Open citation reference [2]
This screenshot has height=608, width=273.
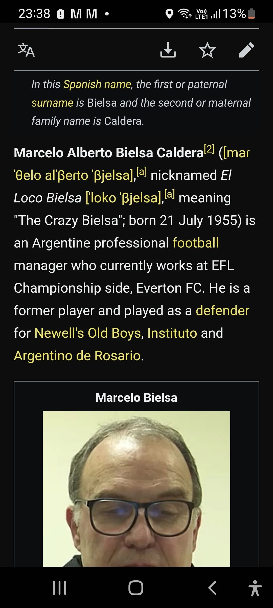click(x=209, y=149)
